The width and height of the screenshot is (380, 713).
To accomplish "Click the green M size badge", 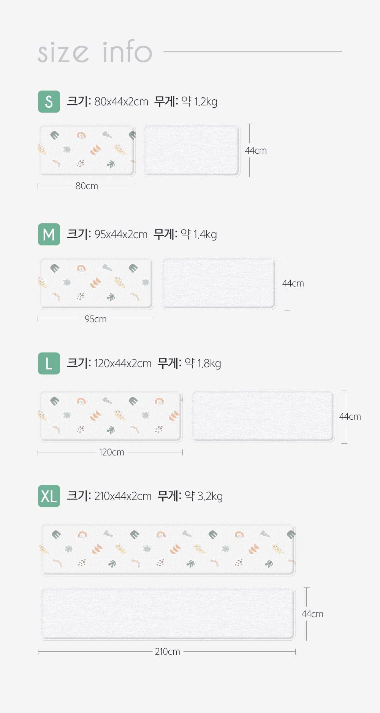I will (x=49, y=234).
